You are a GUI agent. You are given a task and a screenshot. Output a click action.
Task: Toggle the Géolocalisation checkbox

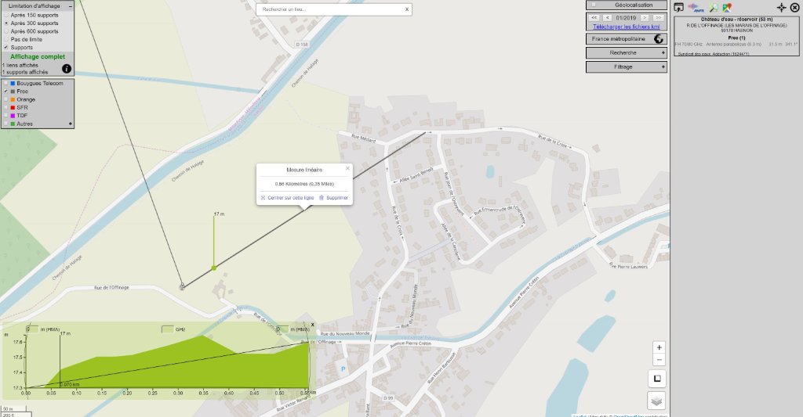[593, 5]
